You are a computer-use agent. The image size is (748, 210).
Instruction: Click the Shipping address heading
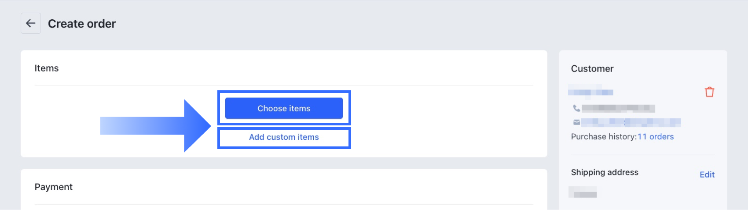click(604, 172)
